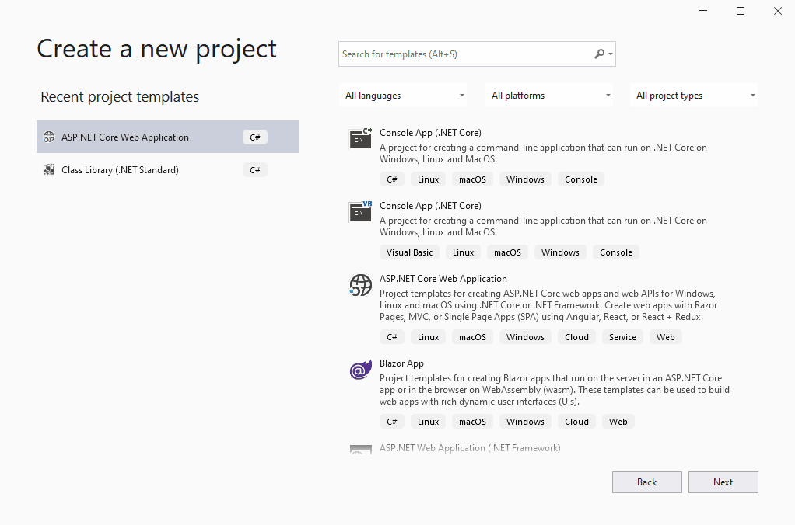The image size is (795, 525).
Task: Click the ASP.NET Core globe template icon
Action: point(360,285)
